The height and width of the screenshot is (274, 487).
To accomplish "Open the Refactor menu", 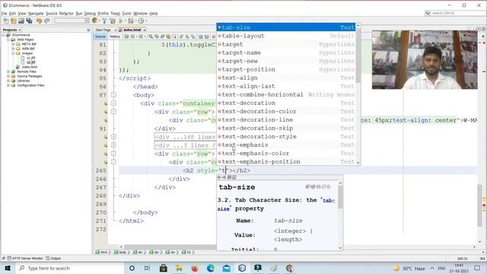I will [66, 14].
